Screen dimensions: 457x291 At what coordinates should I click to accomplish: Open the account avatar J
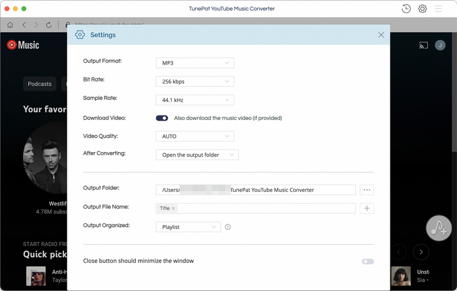point(440,45)
